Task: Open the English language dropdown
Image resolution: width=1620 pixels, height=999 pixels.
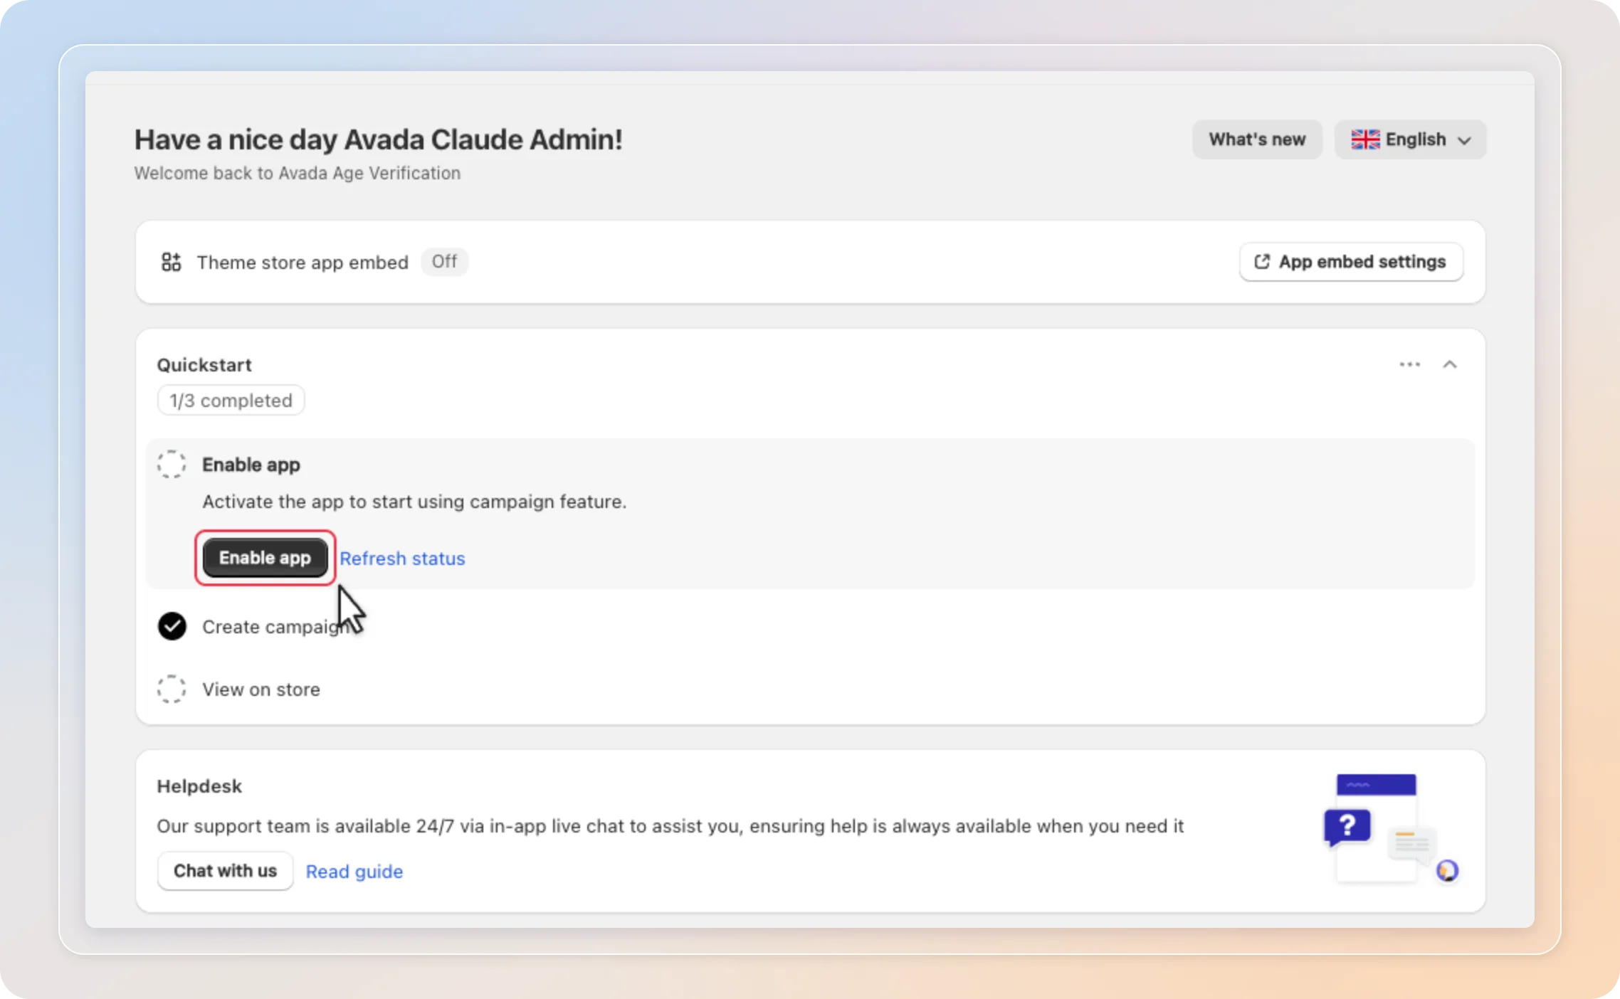Action: [x=1410, y=139]
